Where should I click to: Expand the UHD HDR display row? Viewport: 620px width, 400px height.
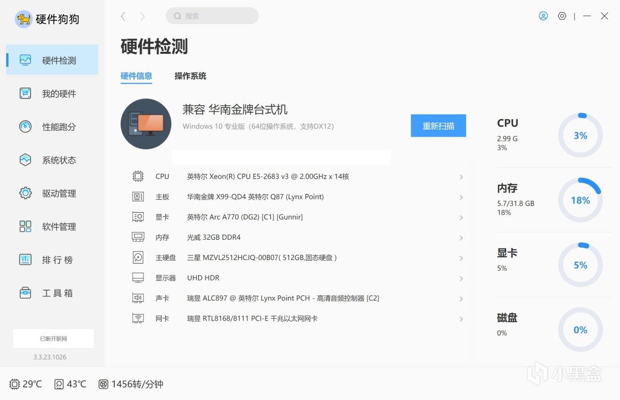point(461,279)
